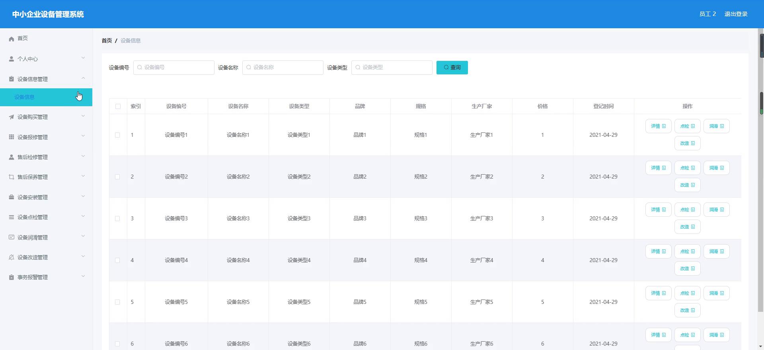This screenshot has height=350, width=764.
Task: Expand the 设备润滑管理 chevron arrow
Action: [x=83, y=236]
